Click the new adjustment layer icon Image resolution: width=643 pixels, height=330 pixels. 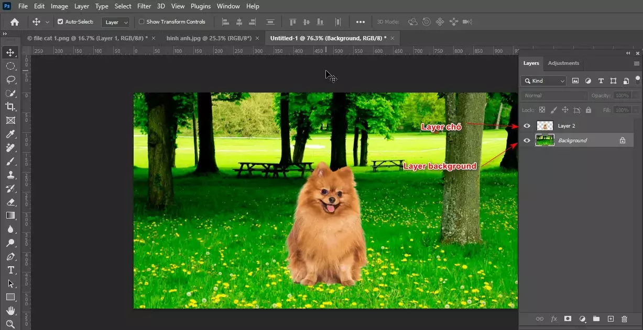(582, 318)
